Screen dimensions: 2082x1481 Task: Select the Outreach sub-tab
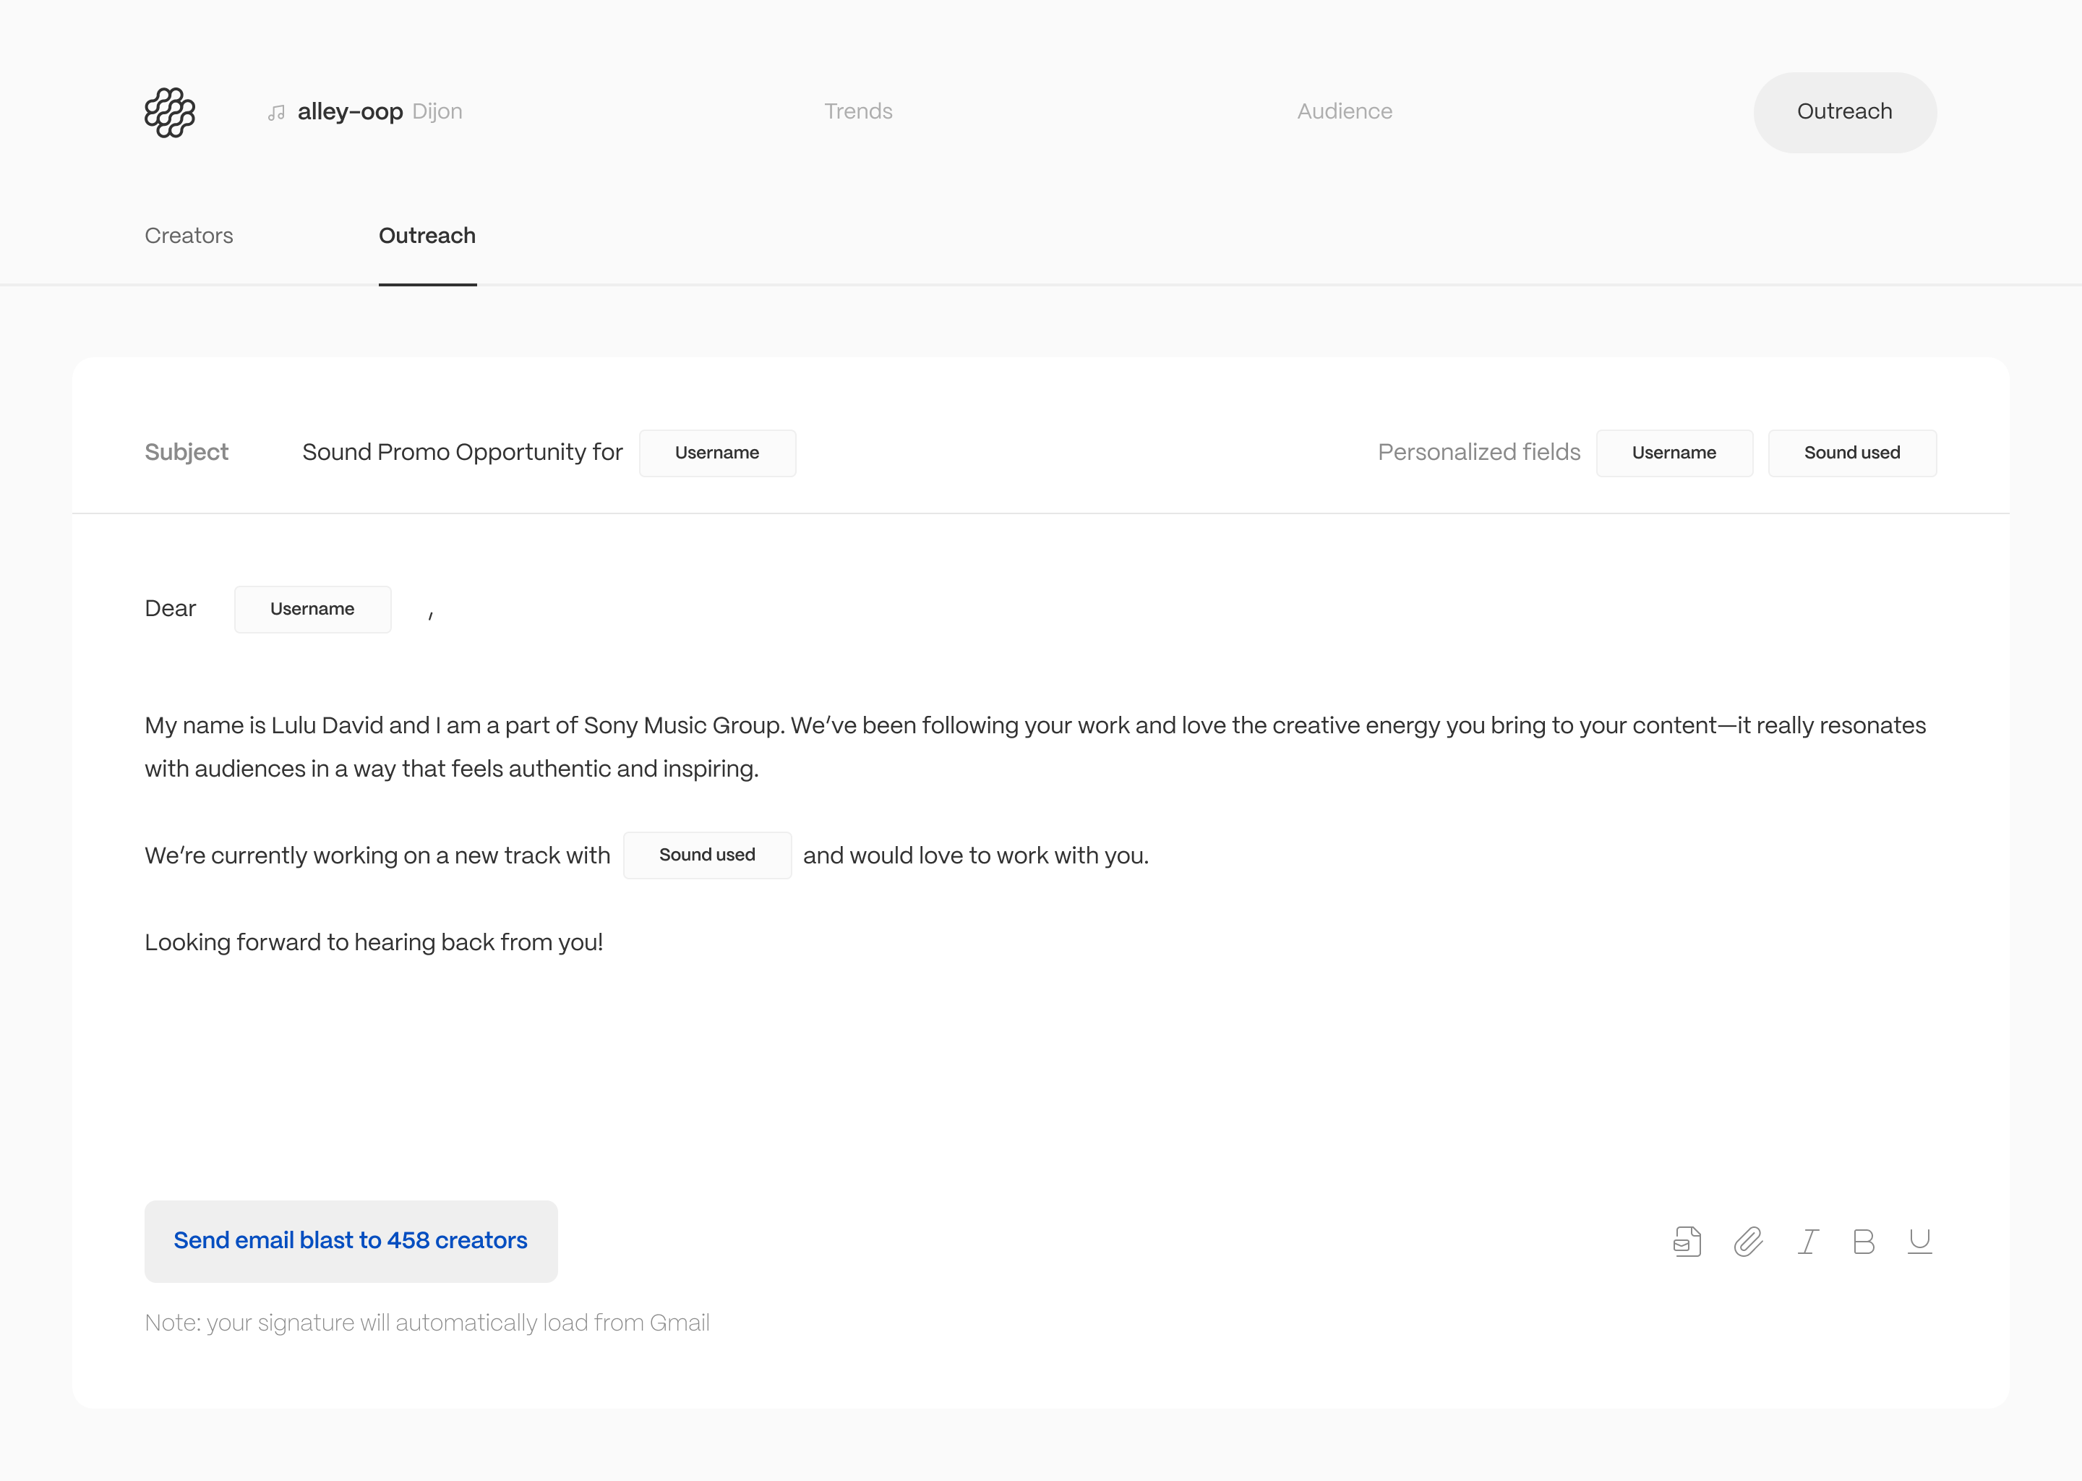(427, 235)
